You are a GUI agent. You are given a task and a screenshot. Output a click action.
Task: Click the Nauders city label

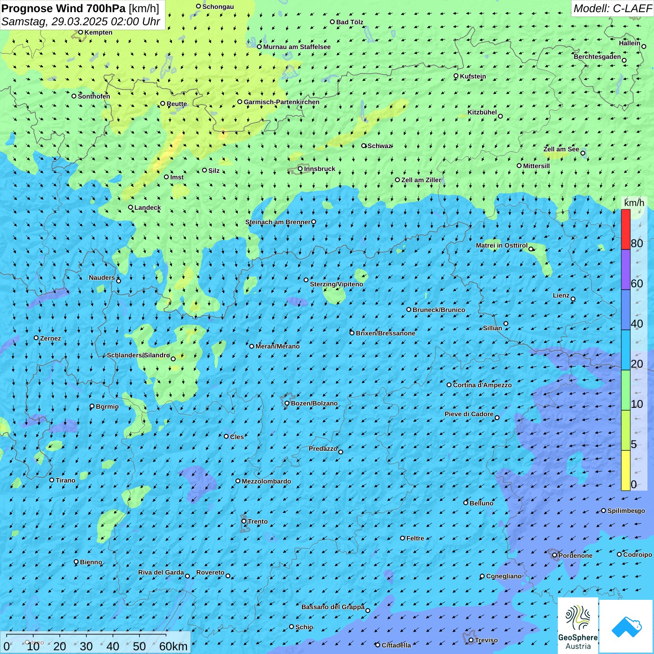102,277
